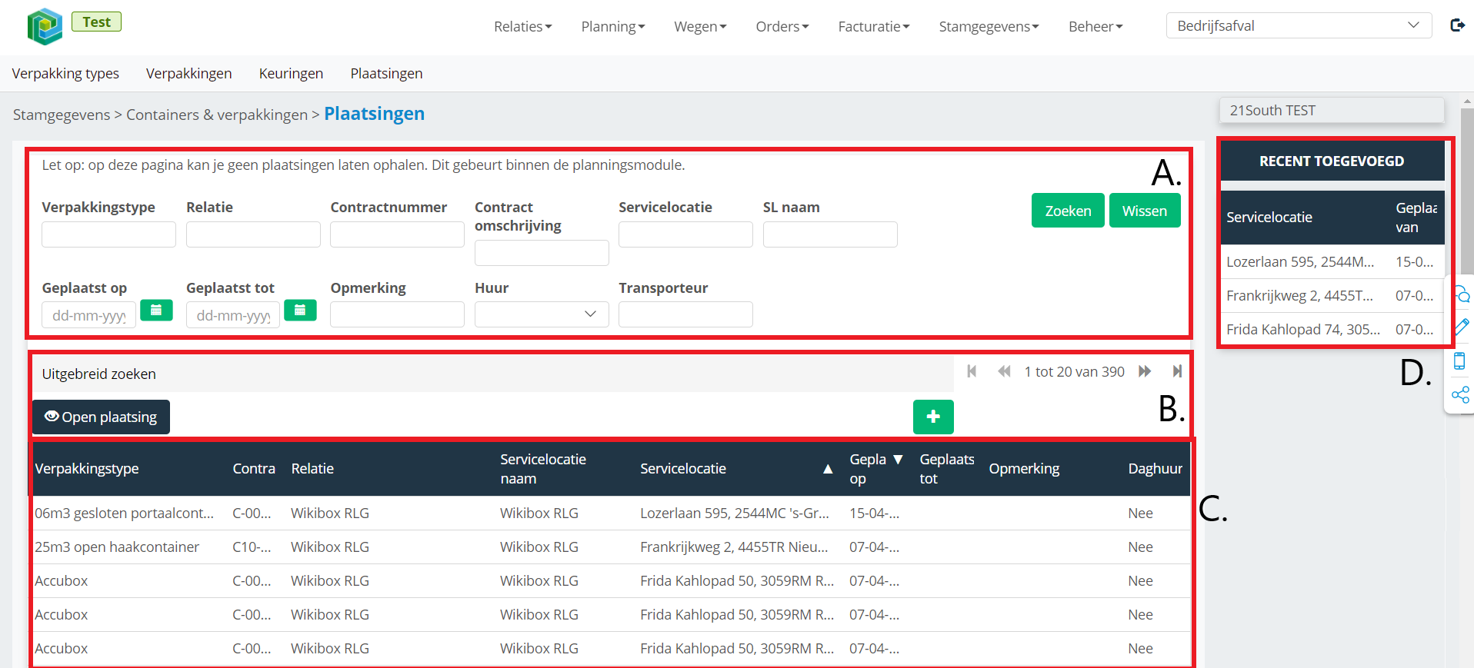Click the Zoeken button
Screen dimensions: 1474x668
pyautogui.click(x=1068, y=211)
